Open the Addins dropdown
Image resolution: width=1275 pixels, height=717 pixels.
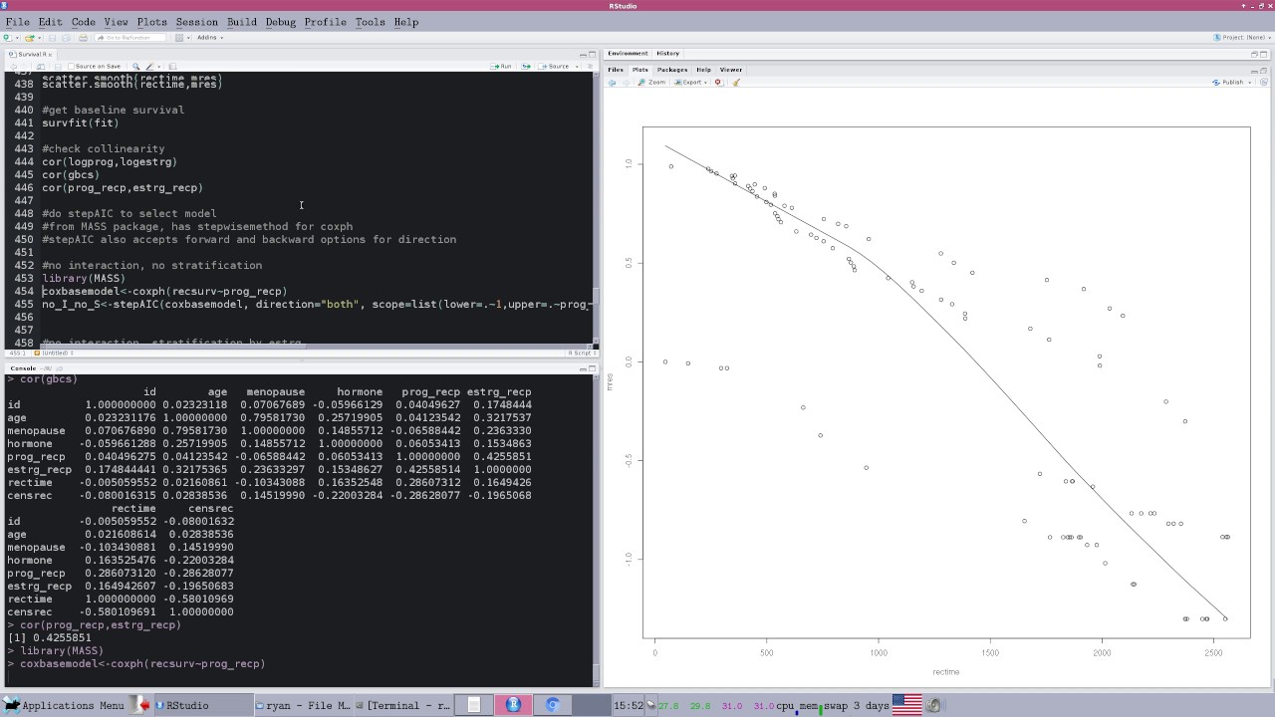[210, 38]
